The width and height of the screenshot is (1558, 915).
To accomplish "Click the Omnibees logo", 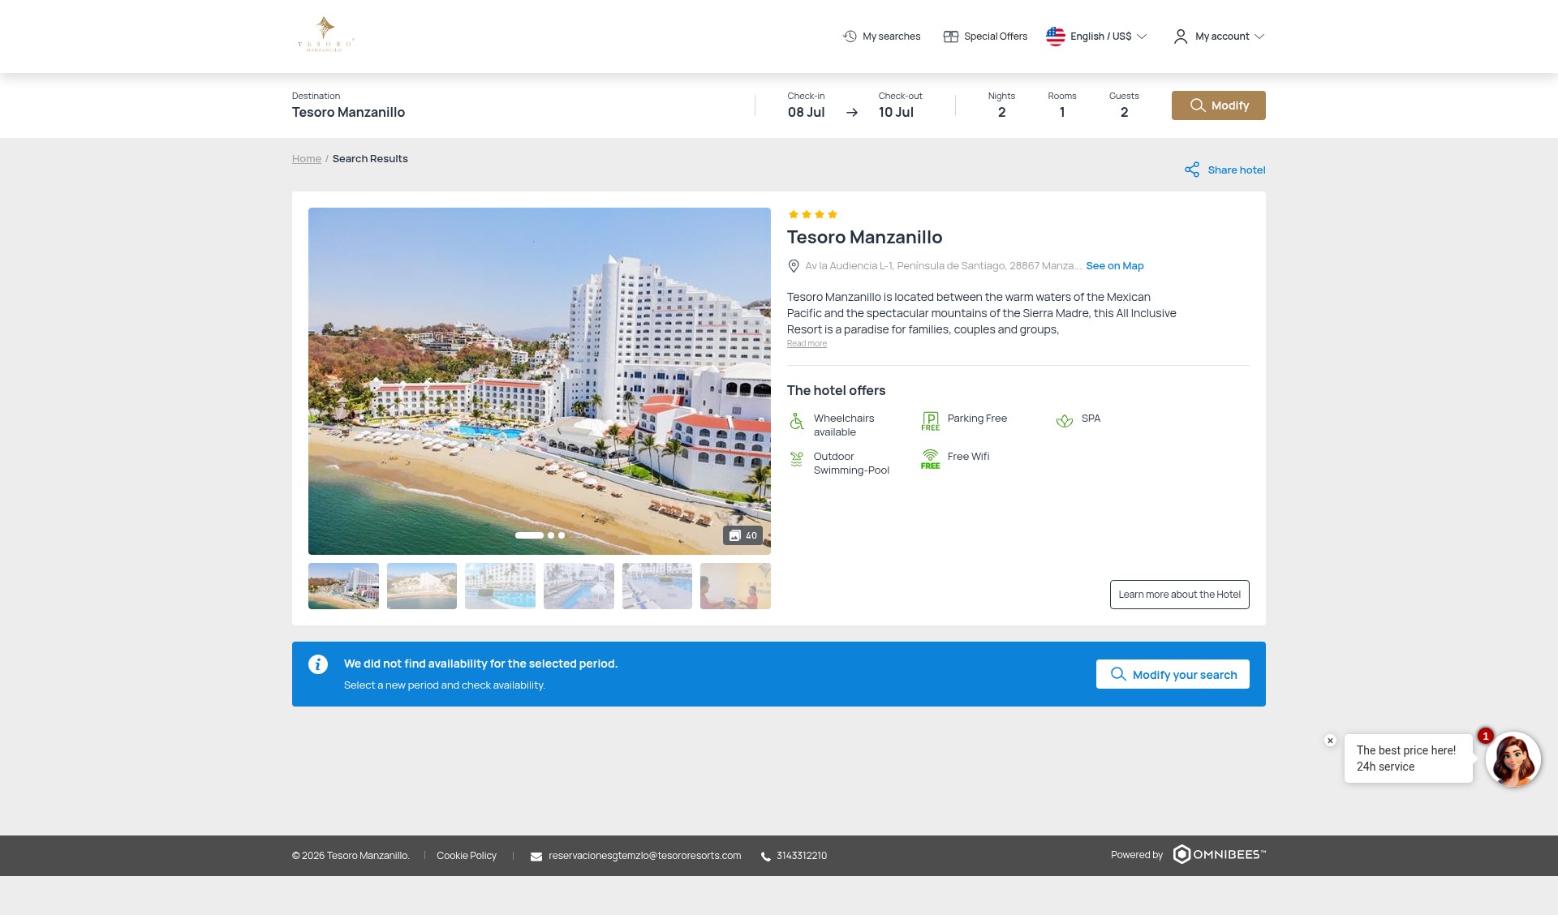I will (x=1219, y=854).
